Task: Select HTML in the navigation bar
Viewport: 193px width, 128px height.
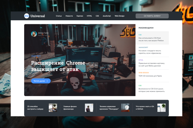Action: tap(89, 16)
